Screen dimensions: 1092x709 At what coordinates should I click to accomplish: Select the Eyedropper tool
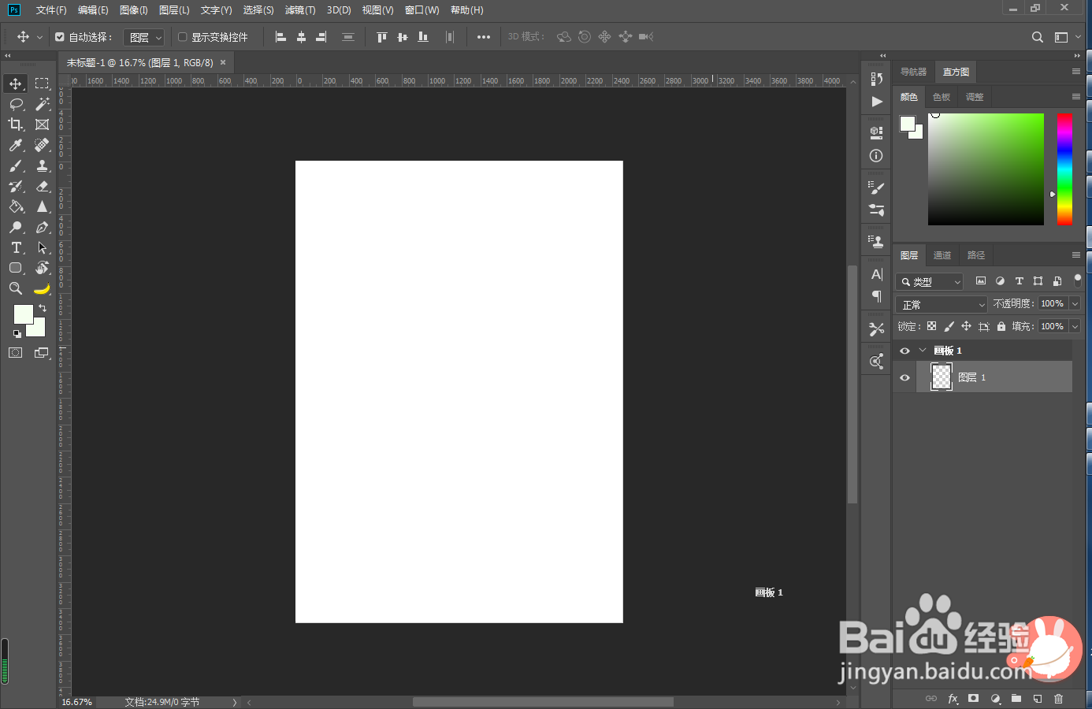coord(16,145)
